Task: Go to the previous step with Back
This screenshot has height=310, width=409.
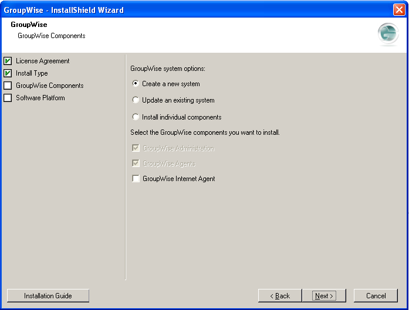Action: 280,296
